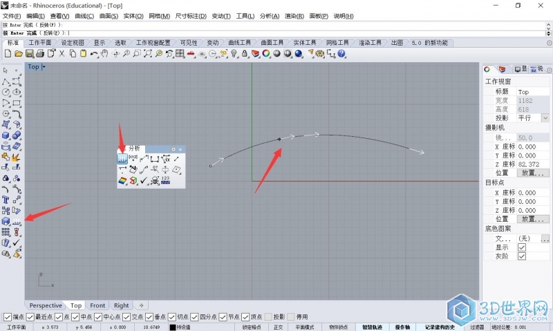553x331 pixels.
Task: Click the XYZ point coordinates icon in 分析 panel
Action: tap(133, 159)
